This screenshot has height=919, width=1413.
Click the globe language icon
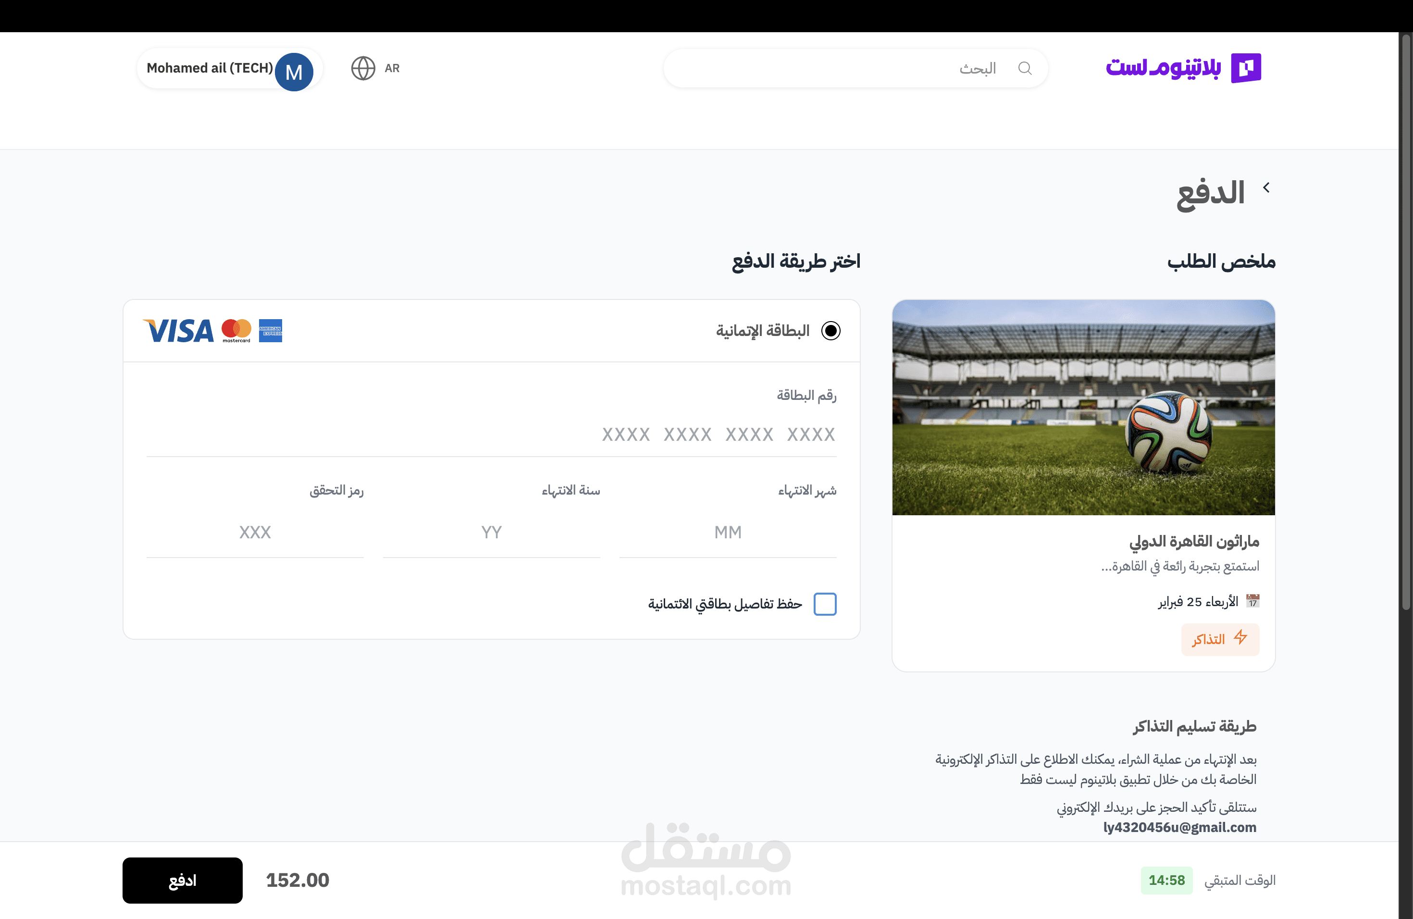coord(363,68)
